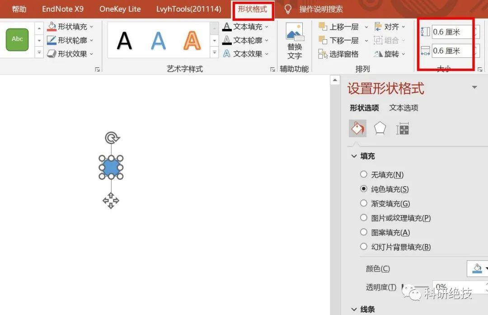This screenshot has width=488, height=315.
Task: Switch to 文本选项 in the format pane
Action: (403, 108)
